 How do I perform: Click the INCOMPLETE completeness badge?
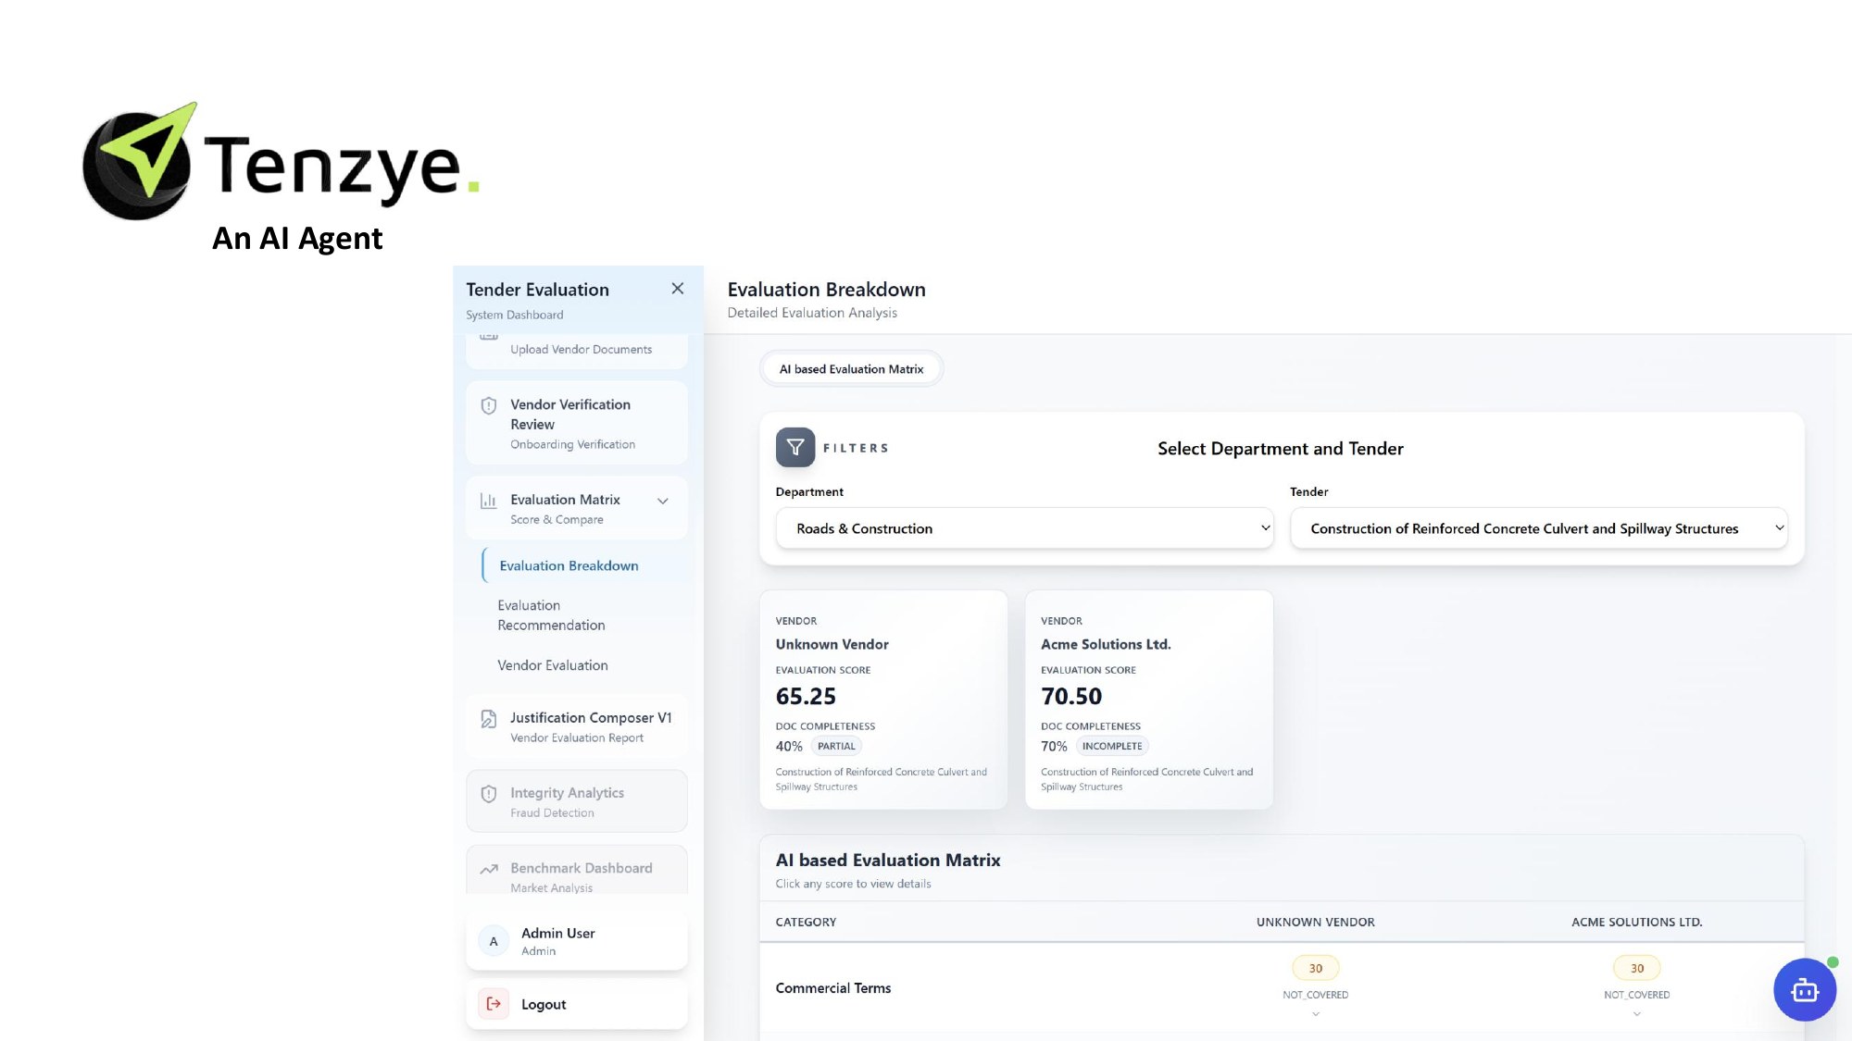pyautogui.click(x=1112, y=746)
